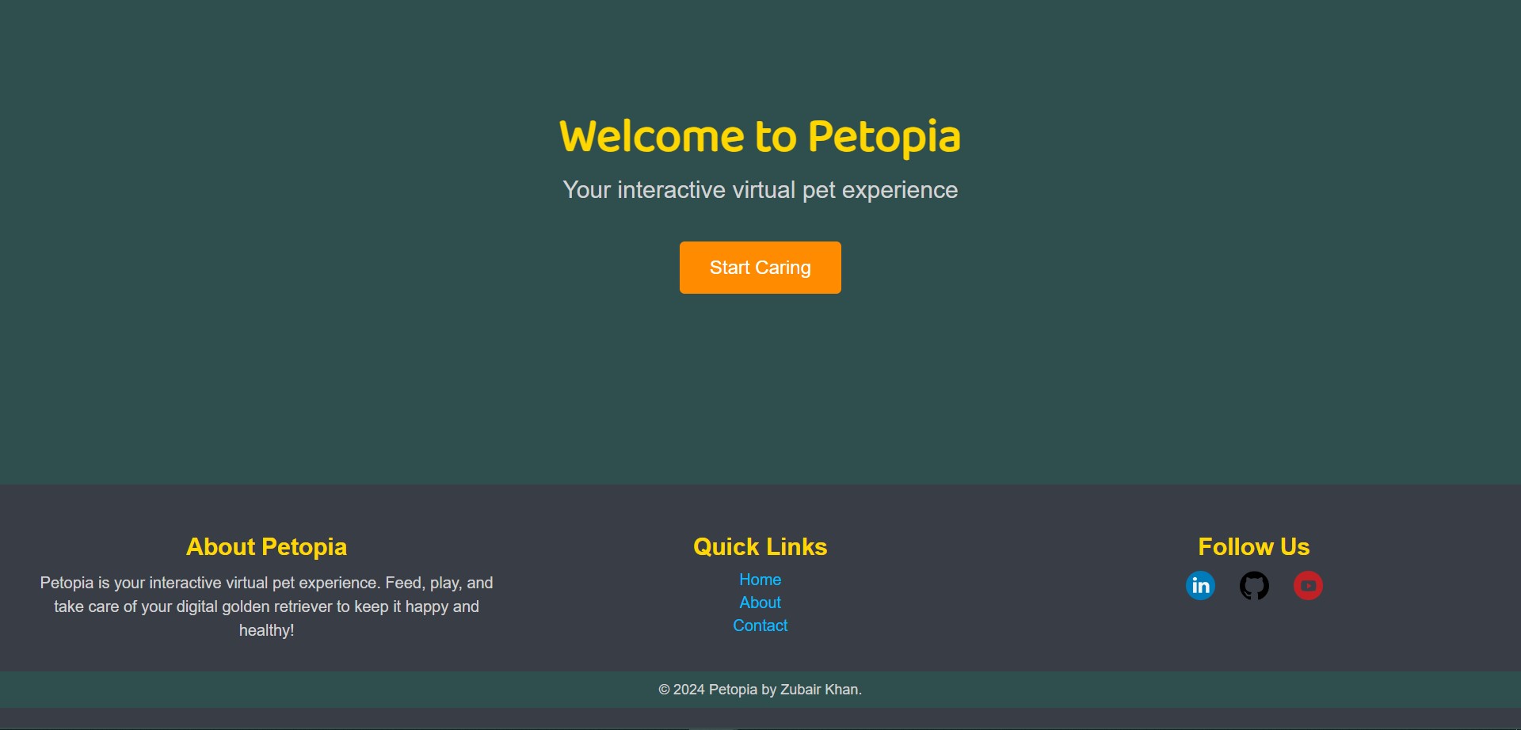Screen dimensions: 1521x730
Task: Open the Contact link
Action: click(x=760, y=625)
